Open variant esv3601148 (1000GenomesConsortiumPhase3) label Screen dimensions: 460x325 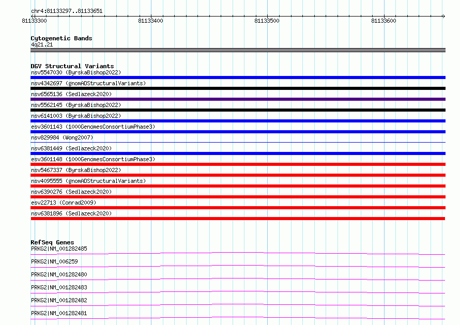[x=93, y=159]
